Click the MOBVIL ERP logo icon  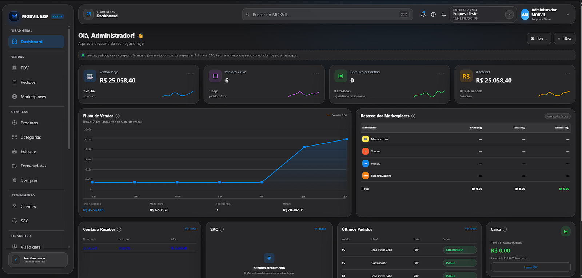(14, 16)
